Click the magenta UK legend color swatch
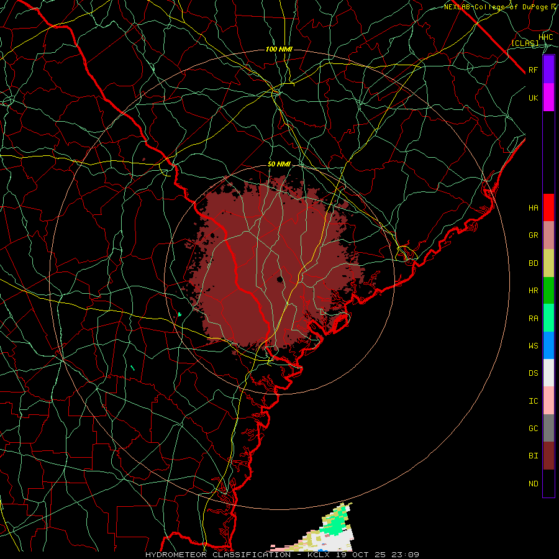 pyautogui.click(x=548, y=98)
